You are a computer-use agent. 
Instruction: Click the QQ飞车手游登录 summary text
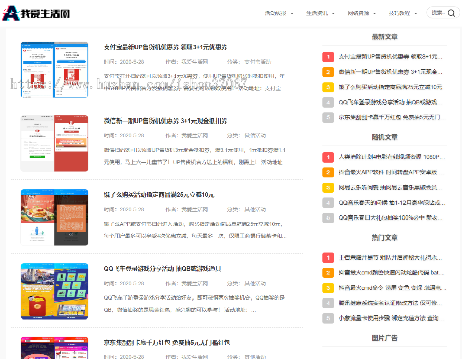tap(195, 304)
